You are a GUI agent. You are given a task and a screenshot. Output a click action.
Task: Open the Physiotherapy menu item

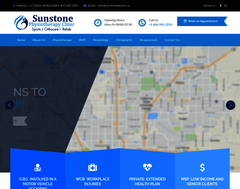click(x=62, y=40)
